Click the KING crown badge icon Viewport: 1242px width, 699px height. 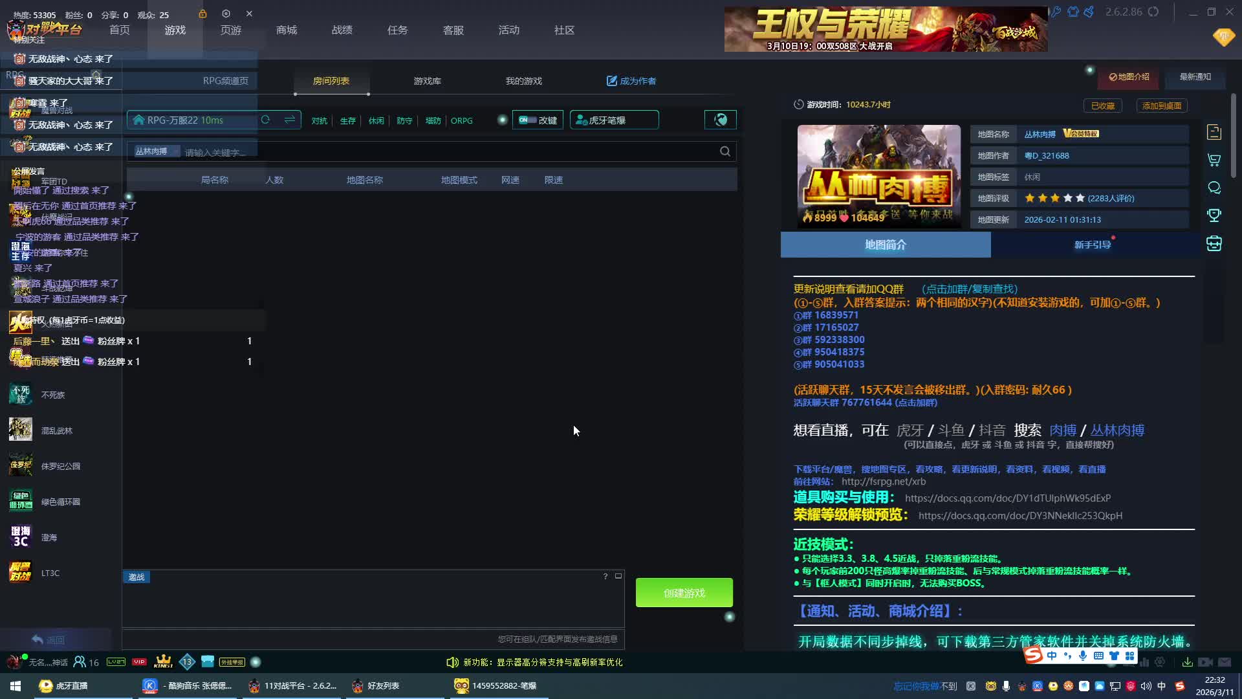(x=163, y=661)
